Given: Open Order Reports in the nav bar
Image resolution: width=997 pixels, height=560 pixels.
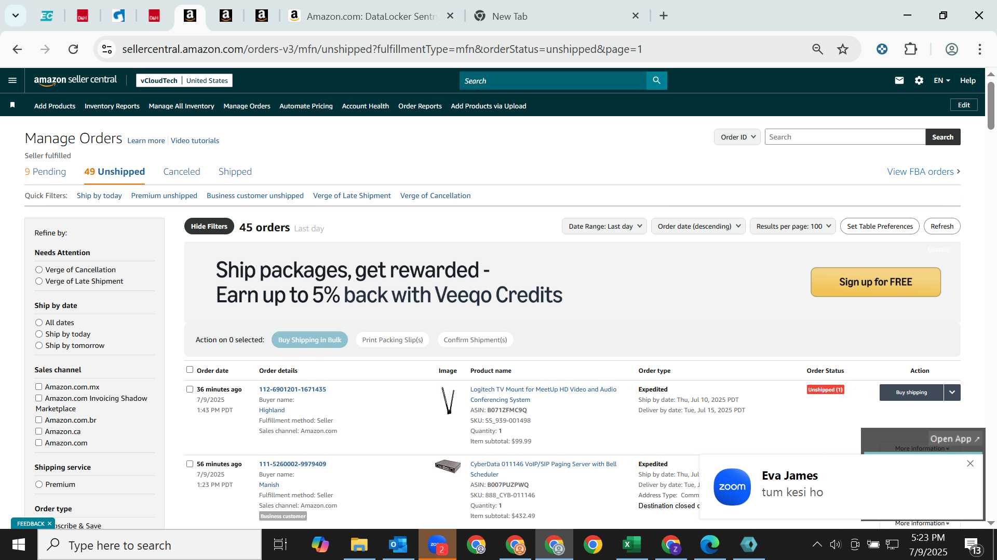Looking at the screenshot, I should 420,106.
